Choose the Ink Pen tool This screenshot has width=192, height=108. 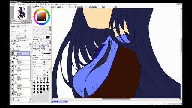tap(43, 49)
